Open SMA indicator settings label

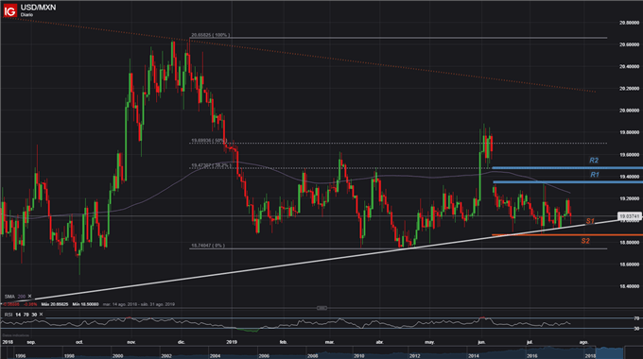(9, 297)
